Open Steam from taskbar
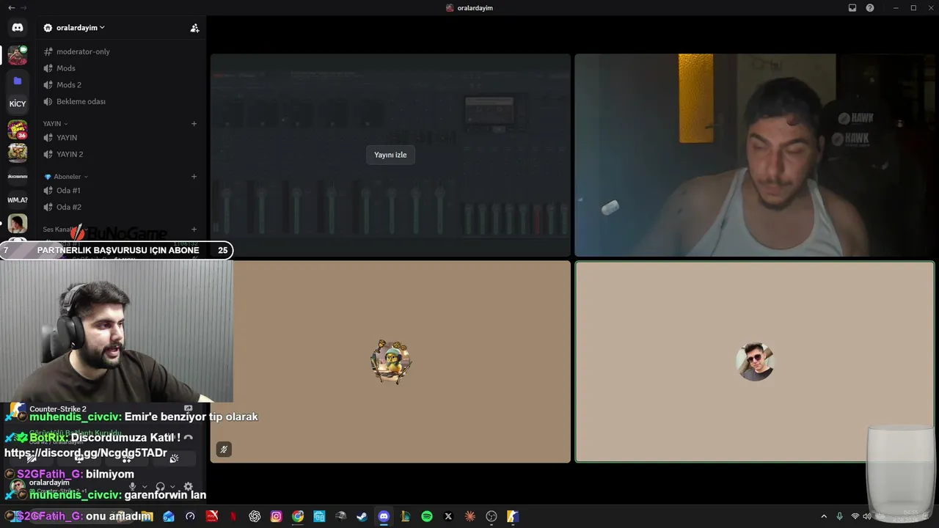939x528 pixels. [362, 516]
